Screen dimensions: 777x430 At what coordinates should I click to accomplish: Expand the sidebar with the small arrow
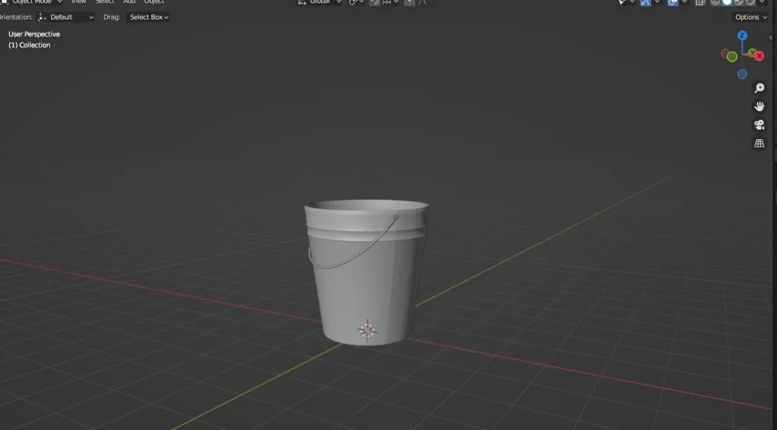[771, 38]
